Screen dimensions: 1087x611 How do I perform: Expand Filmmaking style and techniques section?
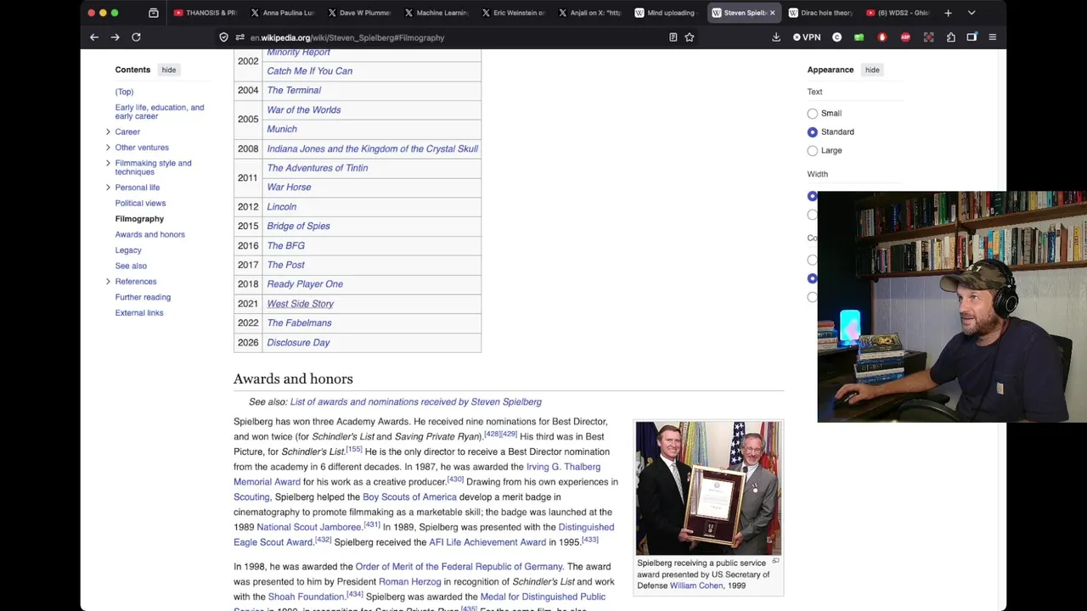tap(108, 163)
